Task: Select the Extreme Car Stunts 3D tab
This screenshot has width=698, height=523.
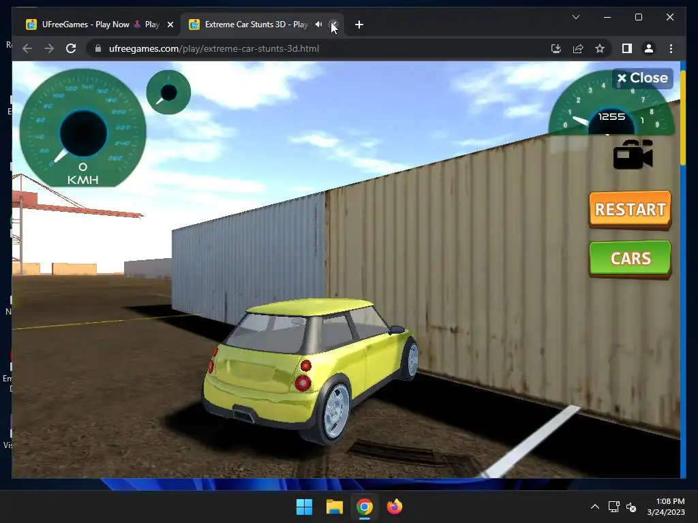Action: coord(256,25)
